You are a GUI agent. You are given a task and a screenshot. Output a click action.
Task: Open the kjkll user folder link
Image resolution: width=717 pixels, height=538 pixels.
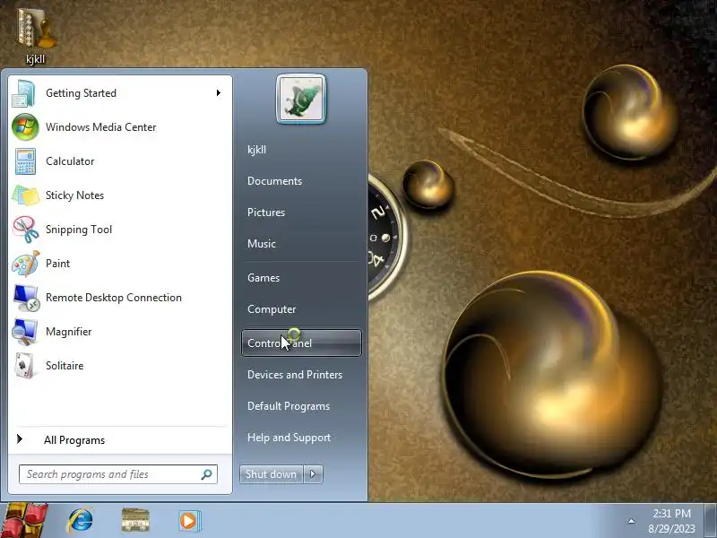256,150
